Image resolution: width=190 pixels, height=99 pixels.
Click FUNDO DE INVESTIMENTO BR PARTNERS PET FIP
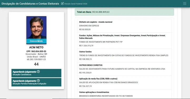pos(101,42)
